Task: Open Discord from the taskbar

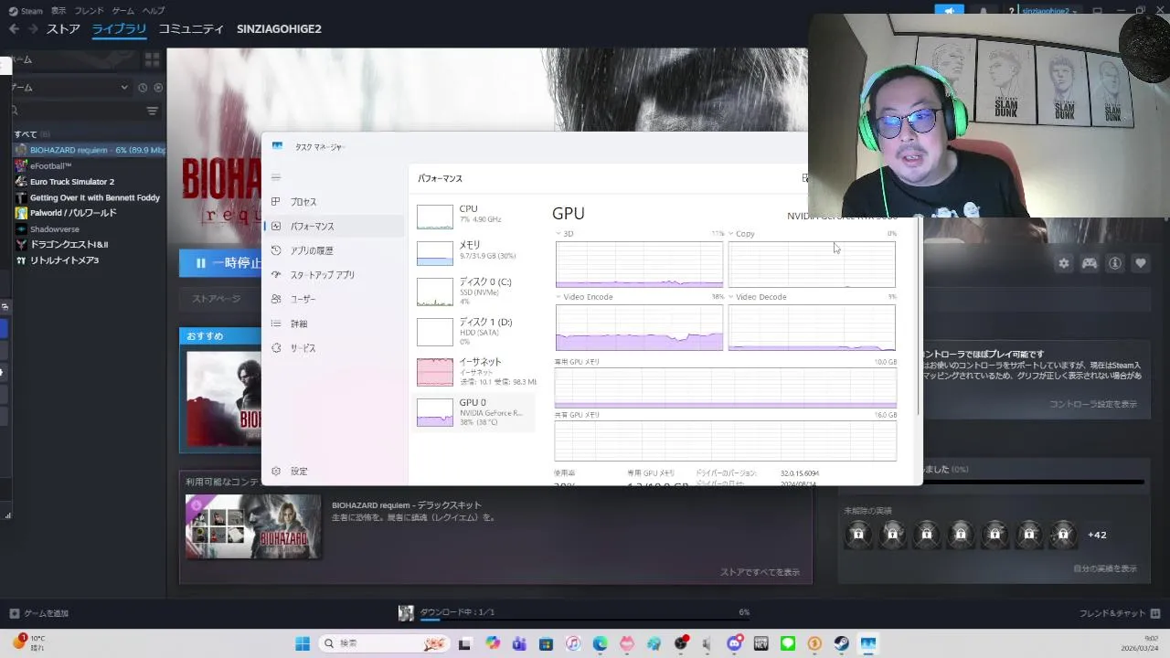Action: (x=734, y=643)
